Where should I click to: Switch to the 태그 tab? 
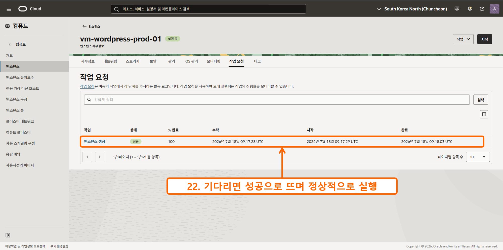257,61
